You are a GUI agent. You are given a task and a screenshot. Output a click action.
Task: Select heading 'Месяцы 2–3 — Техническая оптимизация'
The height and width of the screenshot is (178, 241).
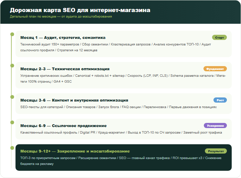[x=65, y=69]
